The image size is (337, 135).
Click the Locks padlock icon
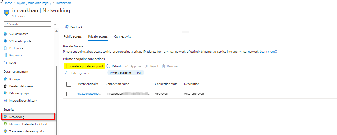click(x=5, y=62)
